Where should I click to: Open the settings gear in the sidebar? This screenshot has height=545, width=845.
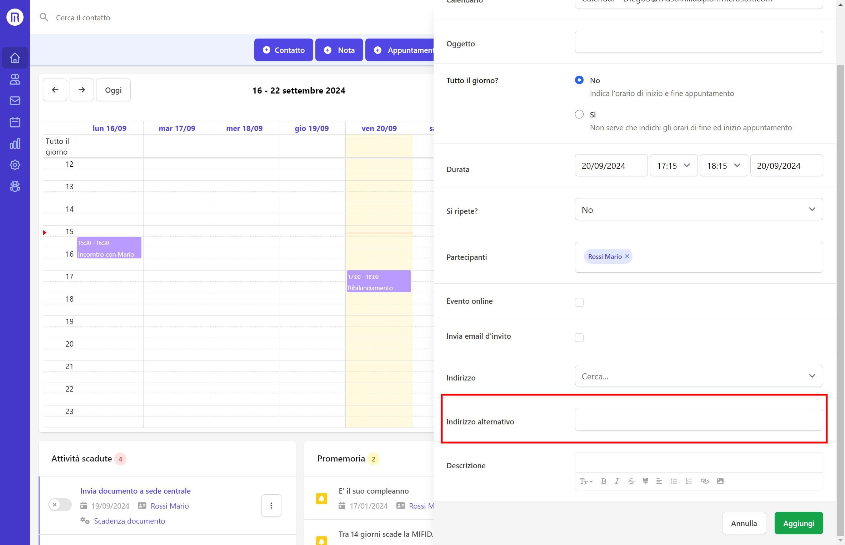coord(15,165)
